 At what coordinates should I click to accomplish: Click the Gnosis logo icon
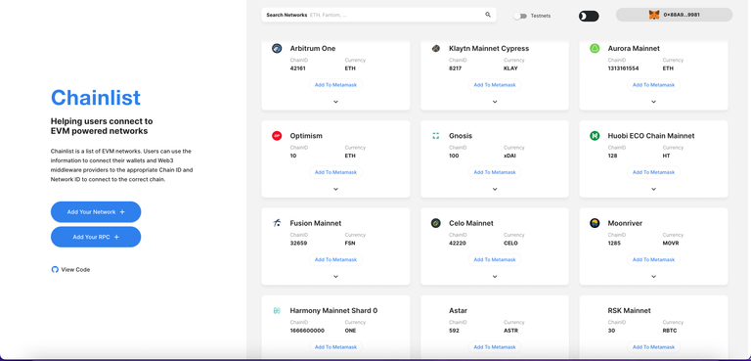click(436, 136)
